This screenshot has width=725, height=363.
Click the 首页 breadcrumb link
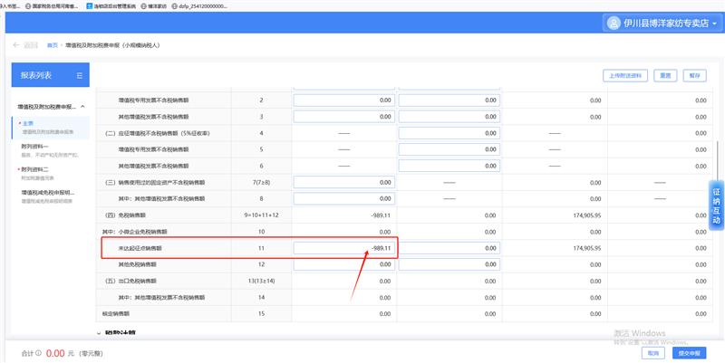[53, 44]
